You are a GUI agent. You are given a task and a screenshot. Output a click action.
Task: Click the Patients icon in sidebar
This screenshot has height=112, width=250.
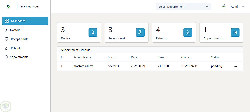pos(7,48)
